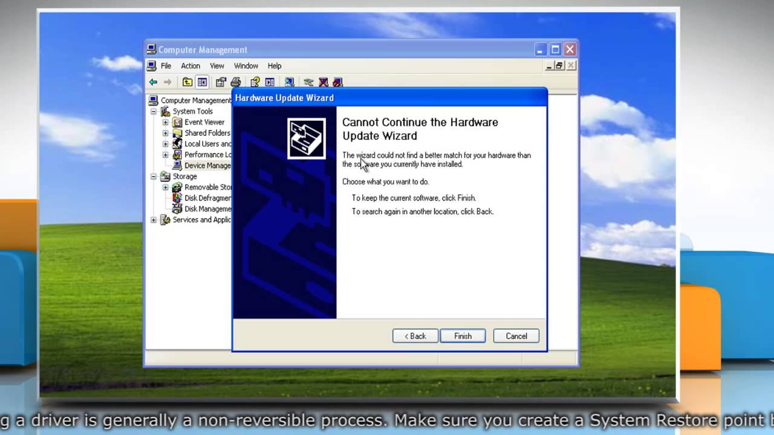774x435 pixels.
Task: Expand the Removable Storage branch
Action: [166, 187]
